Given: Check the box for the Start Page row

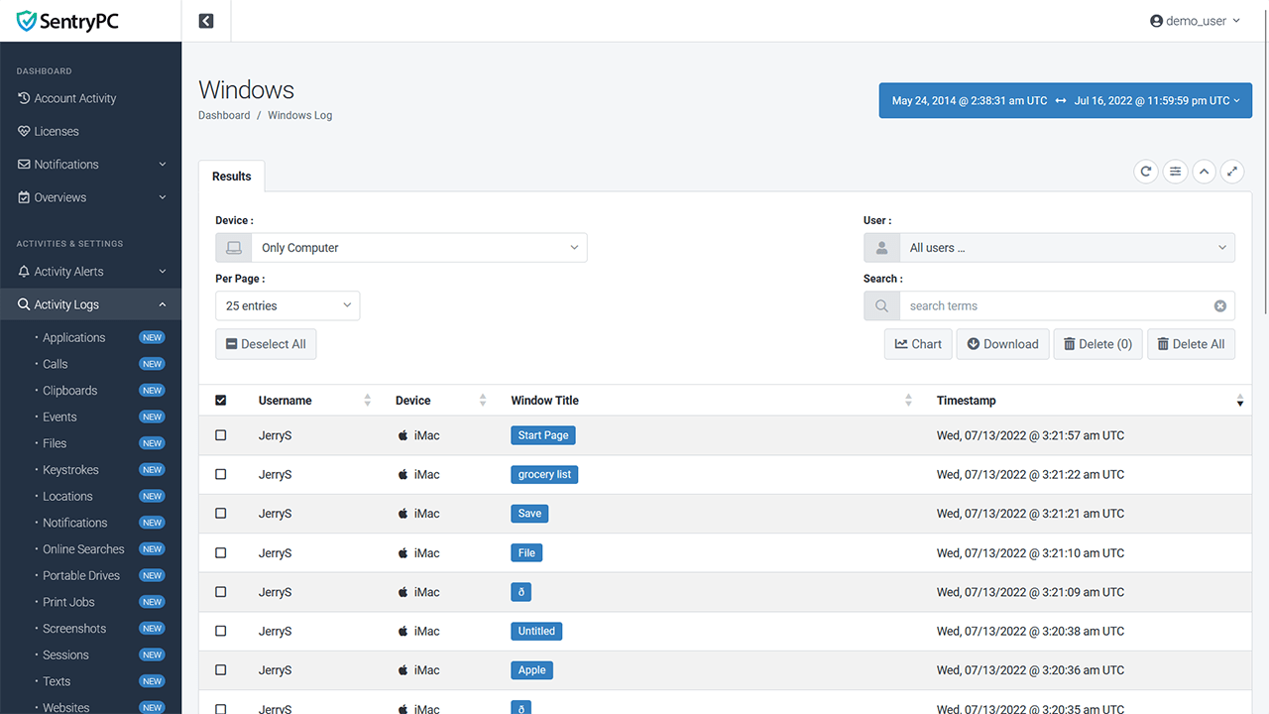Looking at the screenshot, I should (x=221, y=435).
